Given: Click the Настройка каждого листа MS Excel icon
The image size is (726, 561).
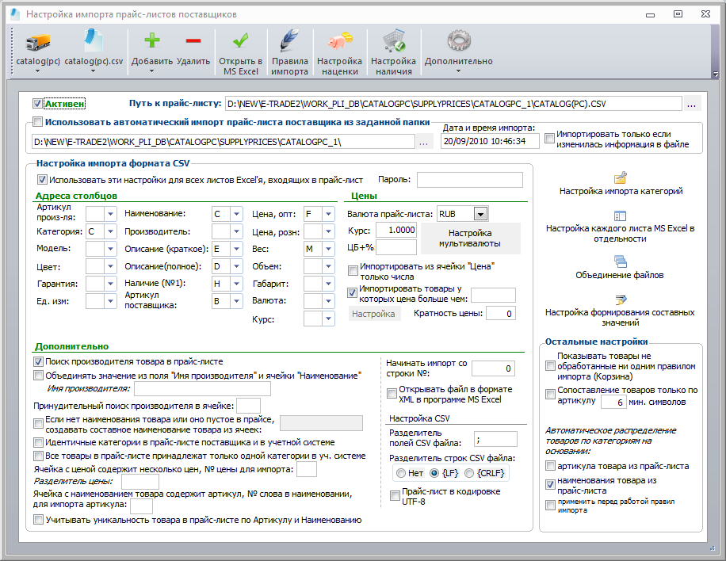Looking at the screenshot, I should (x=621, y=216).
